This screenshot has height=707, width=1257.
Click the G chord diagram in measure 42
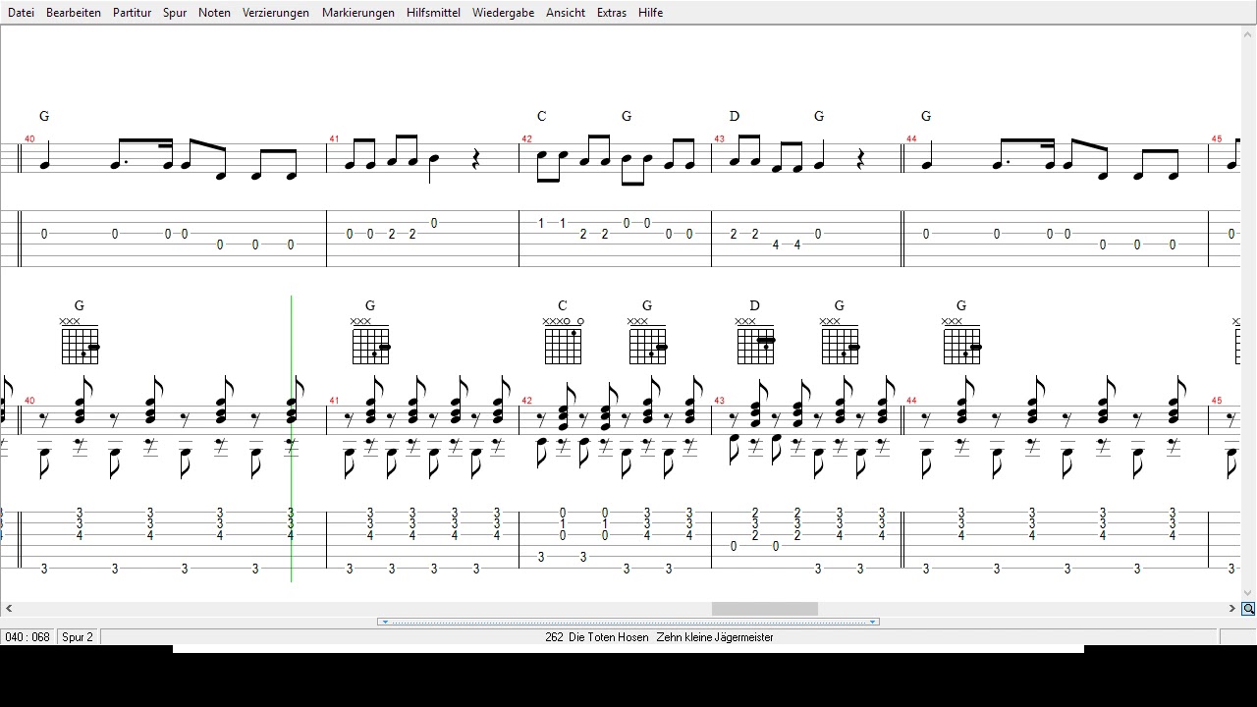click(647, 342)
